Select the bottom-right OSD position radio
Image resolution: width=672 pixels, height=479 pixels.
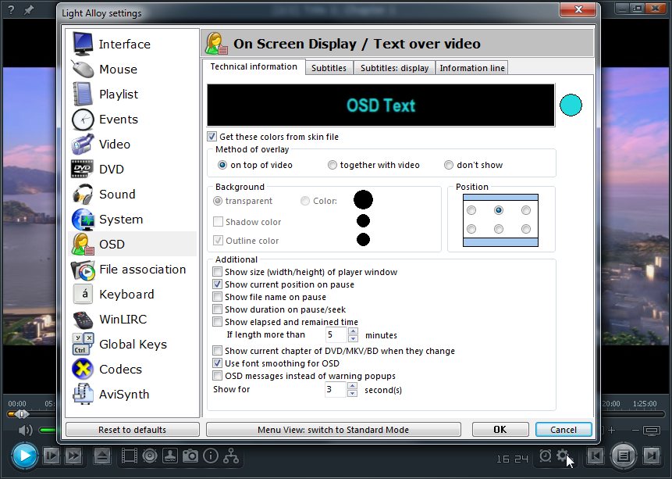point(526,229)
